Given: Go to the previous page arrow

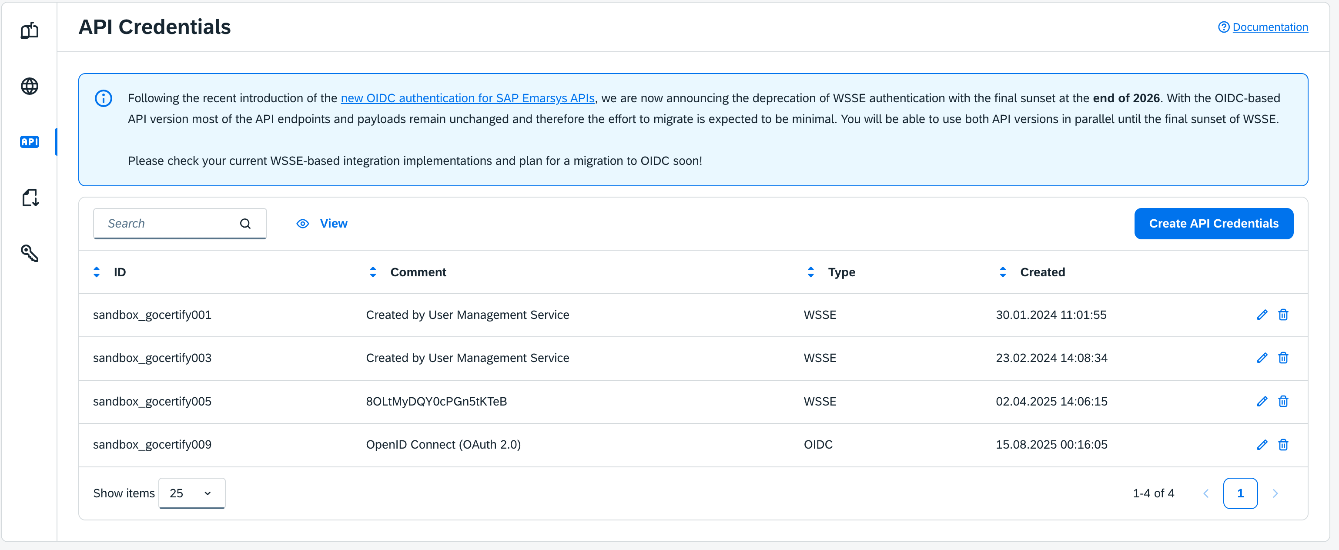Looking at the screenshot, I should [x=1206, y=493].
